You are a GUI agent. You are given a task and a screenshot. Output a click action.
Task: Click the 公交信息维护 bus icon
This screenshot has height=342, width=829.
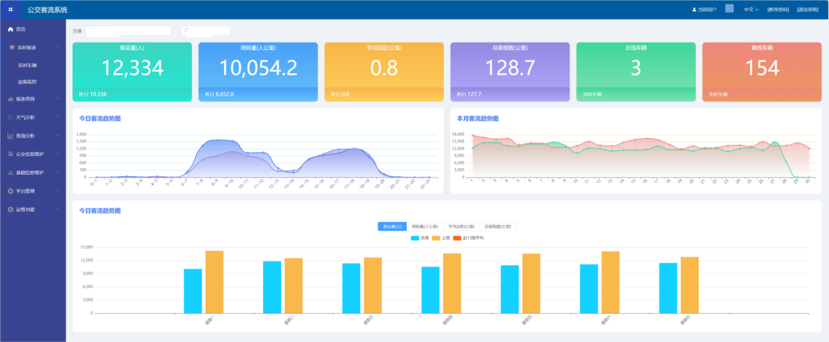click(10, 154)
